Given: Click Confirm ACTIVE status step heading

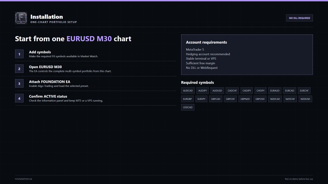Looking at the screenshot, I should (48, 96).
